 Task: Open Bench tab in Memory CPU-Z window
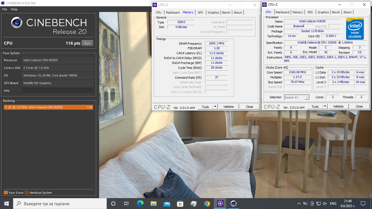[x=226, y=13]
